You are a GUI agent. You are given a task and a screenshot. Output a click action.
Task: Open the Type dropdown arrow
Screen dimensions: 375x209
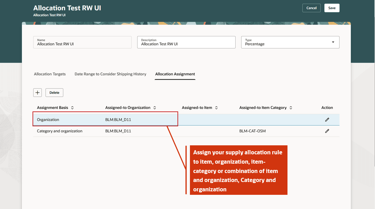(x=333, y=42)
